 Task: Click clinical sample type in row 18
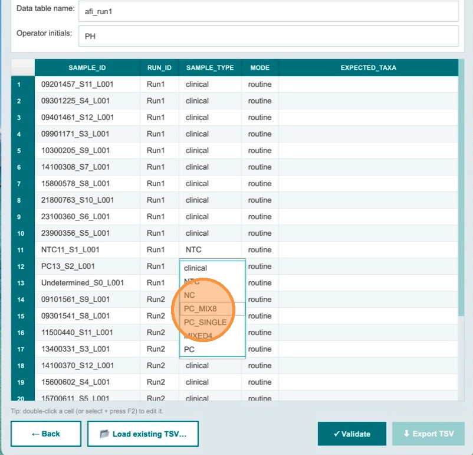[x=211, y=366]
